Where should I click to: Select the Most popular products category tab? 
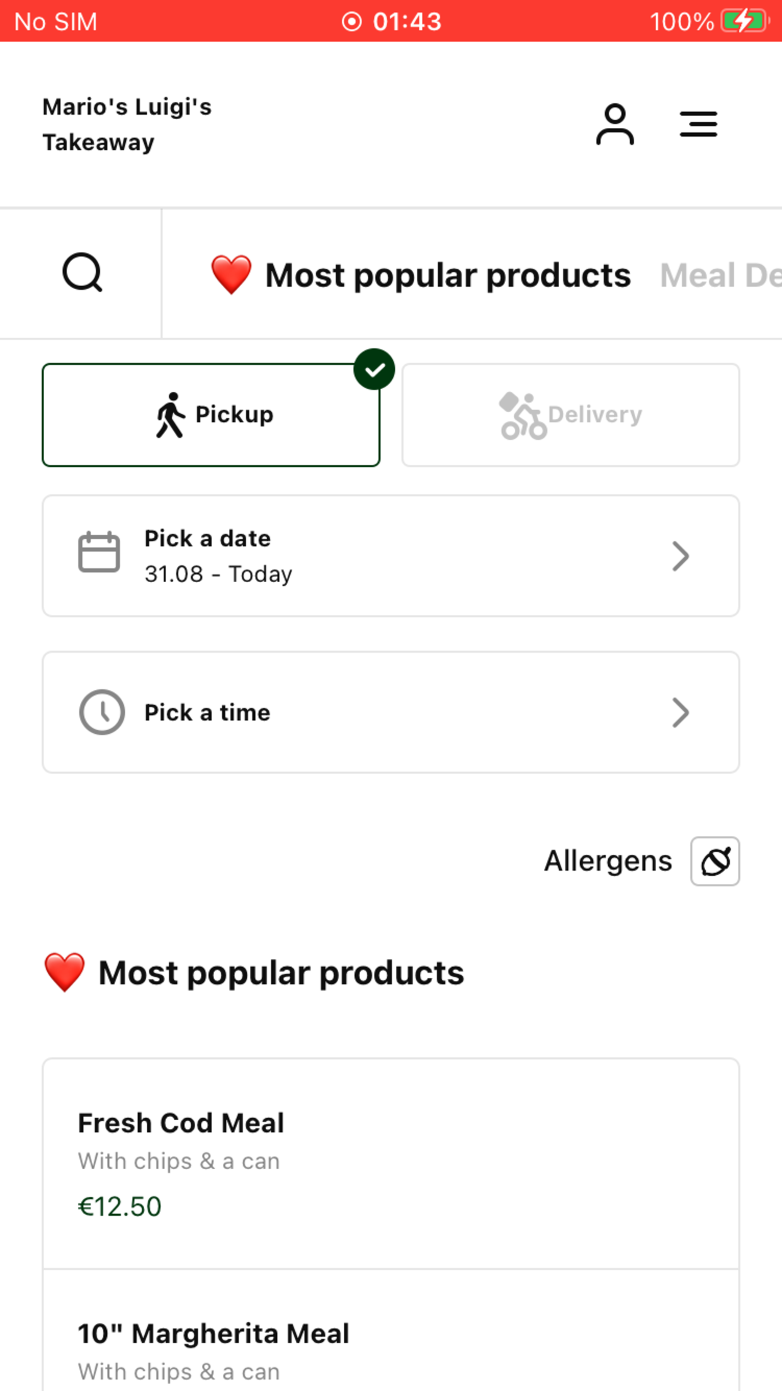pyautogui.click(x=420, y=275)
